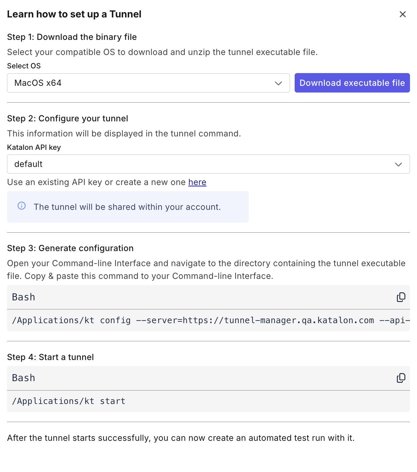Click the "Select OS" field label

(24, 66)
